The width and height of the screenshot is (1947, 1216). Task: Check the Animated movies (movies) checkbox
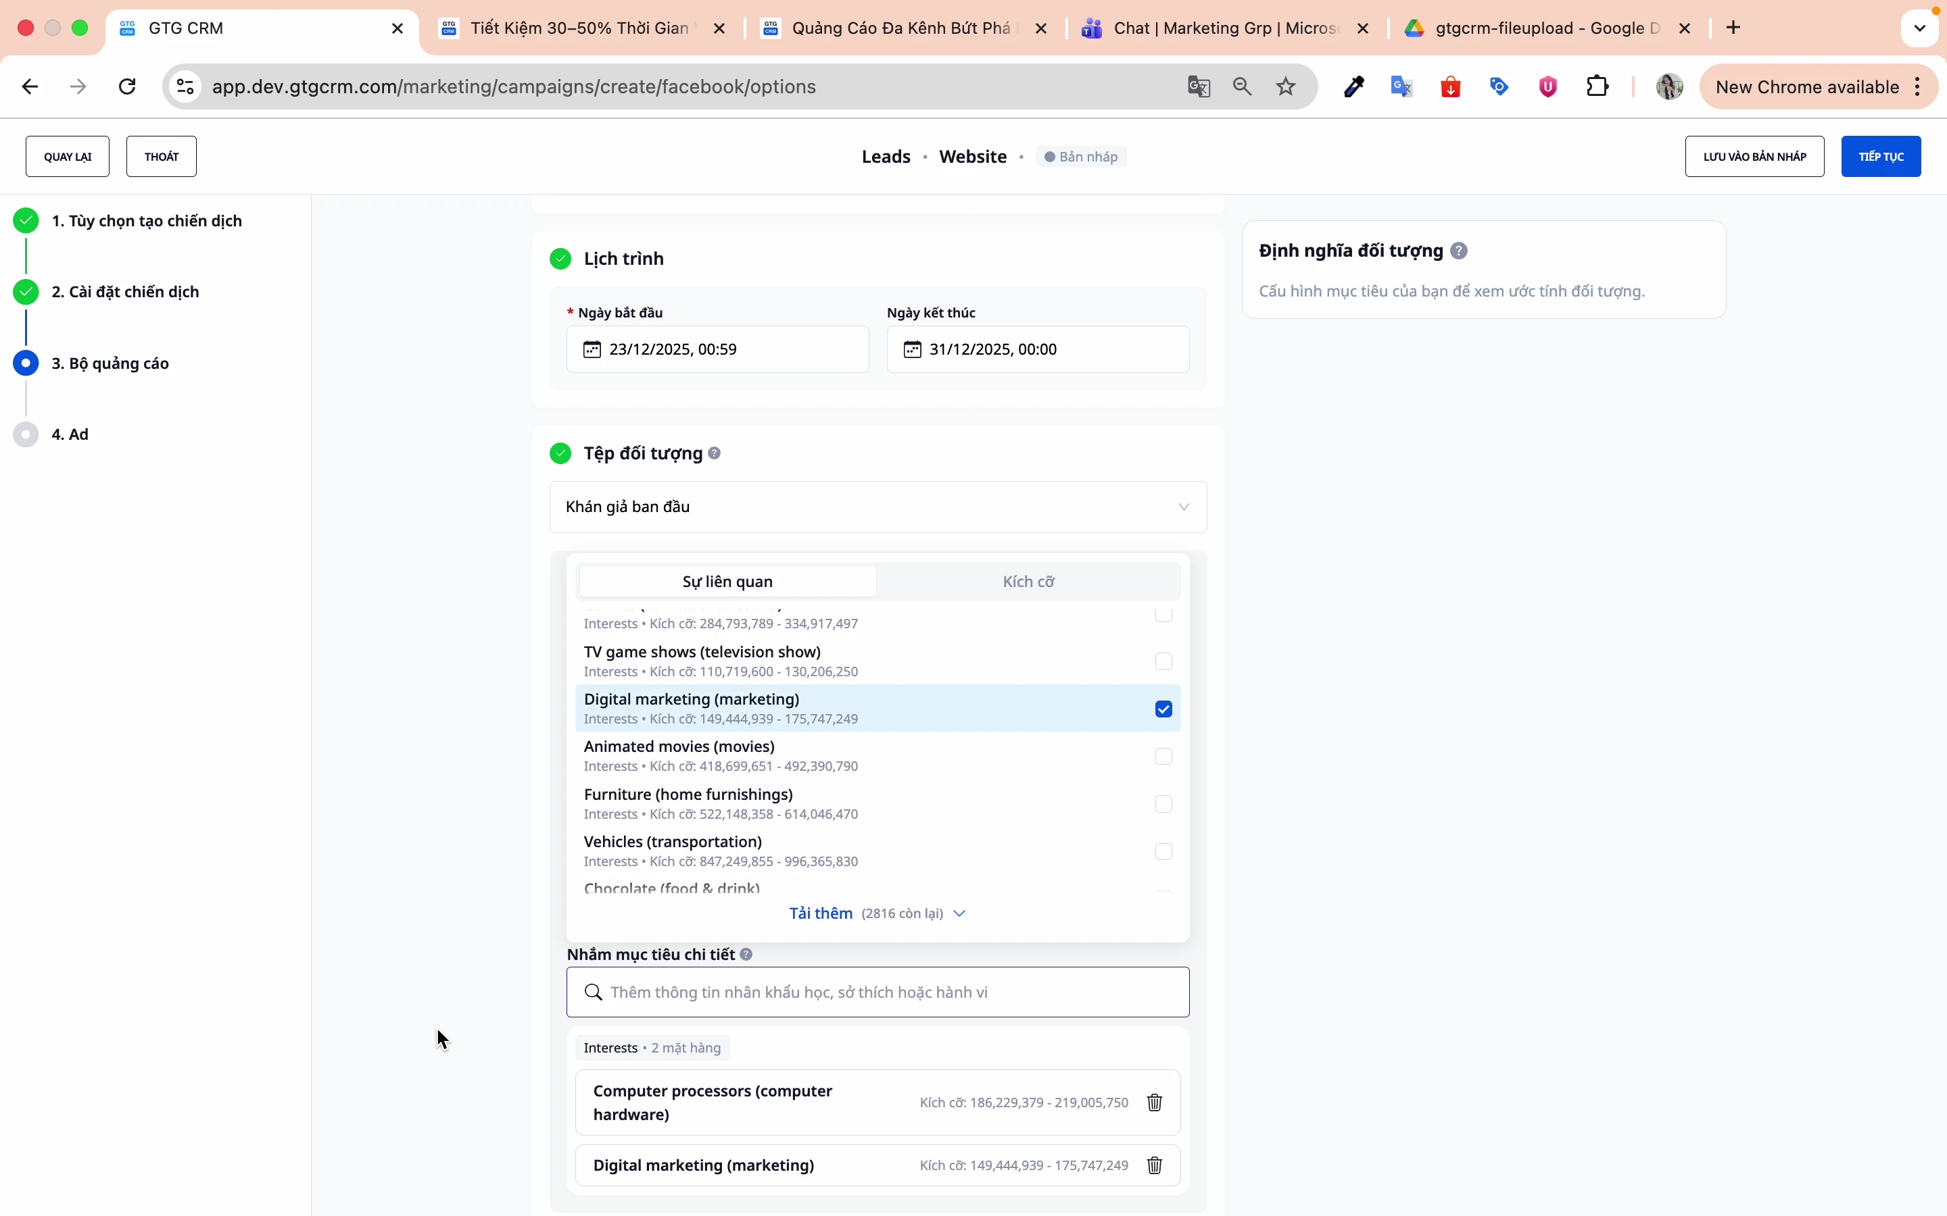pos(1163,756)
